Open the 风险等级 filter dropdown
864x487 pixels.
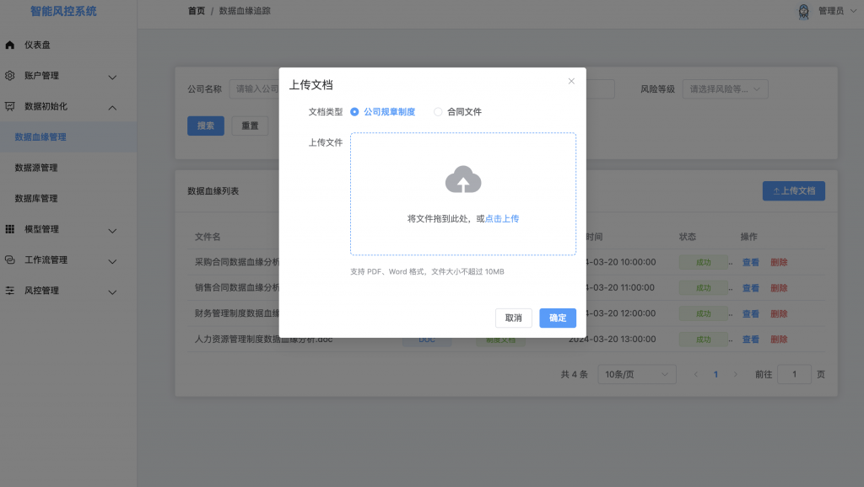click(724, 88)
